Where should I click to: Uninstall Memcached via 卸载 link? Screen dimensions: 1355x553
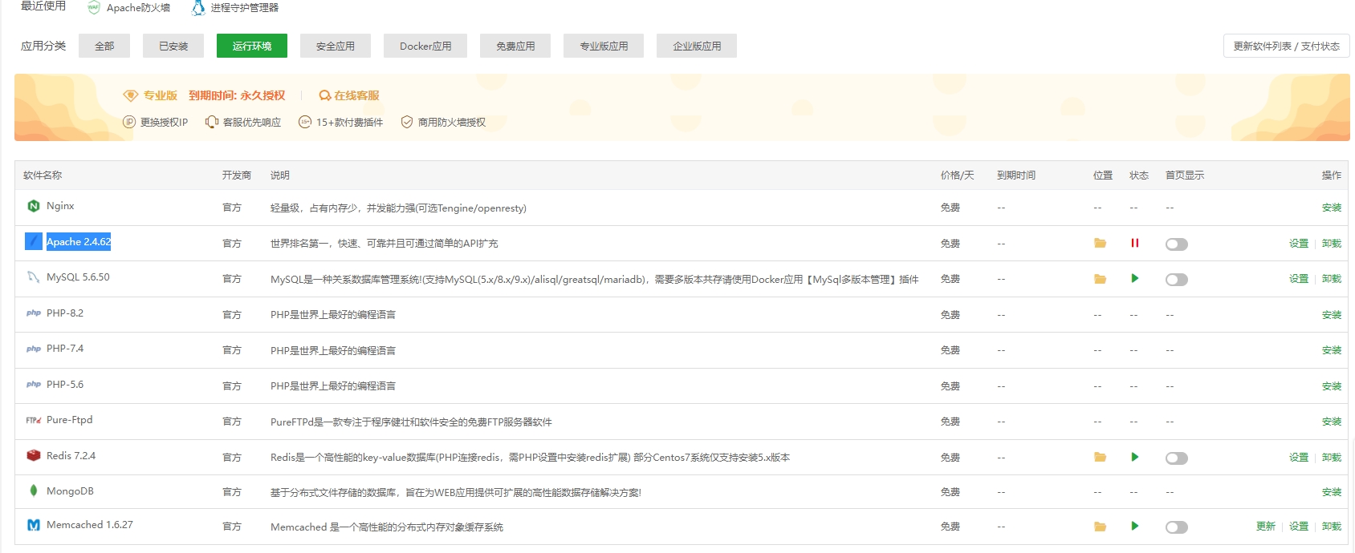point(1332,527)
